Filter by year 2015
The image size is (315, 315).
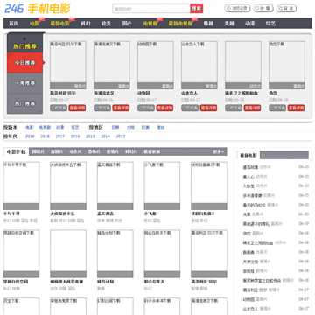point(90,136)
